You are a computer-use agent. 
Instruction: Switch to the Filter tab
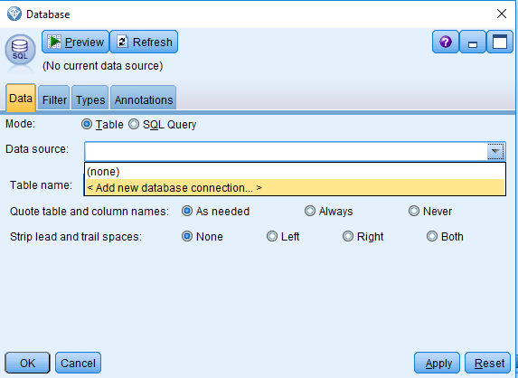tap(54, 99)
